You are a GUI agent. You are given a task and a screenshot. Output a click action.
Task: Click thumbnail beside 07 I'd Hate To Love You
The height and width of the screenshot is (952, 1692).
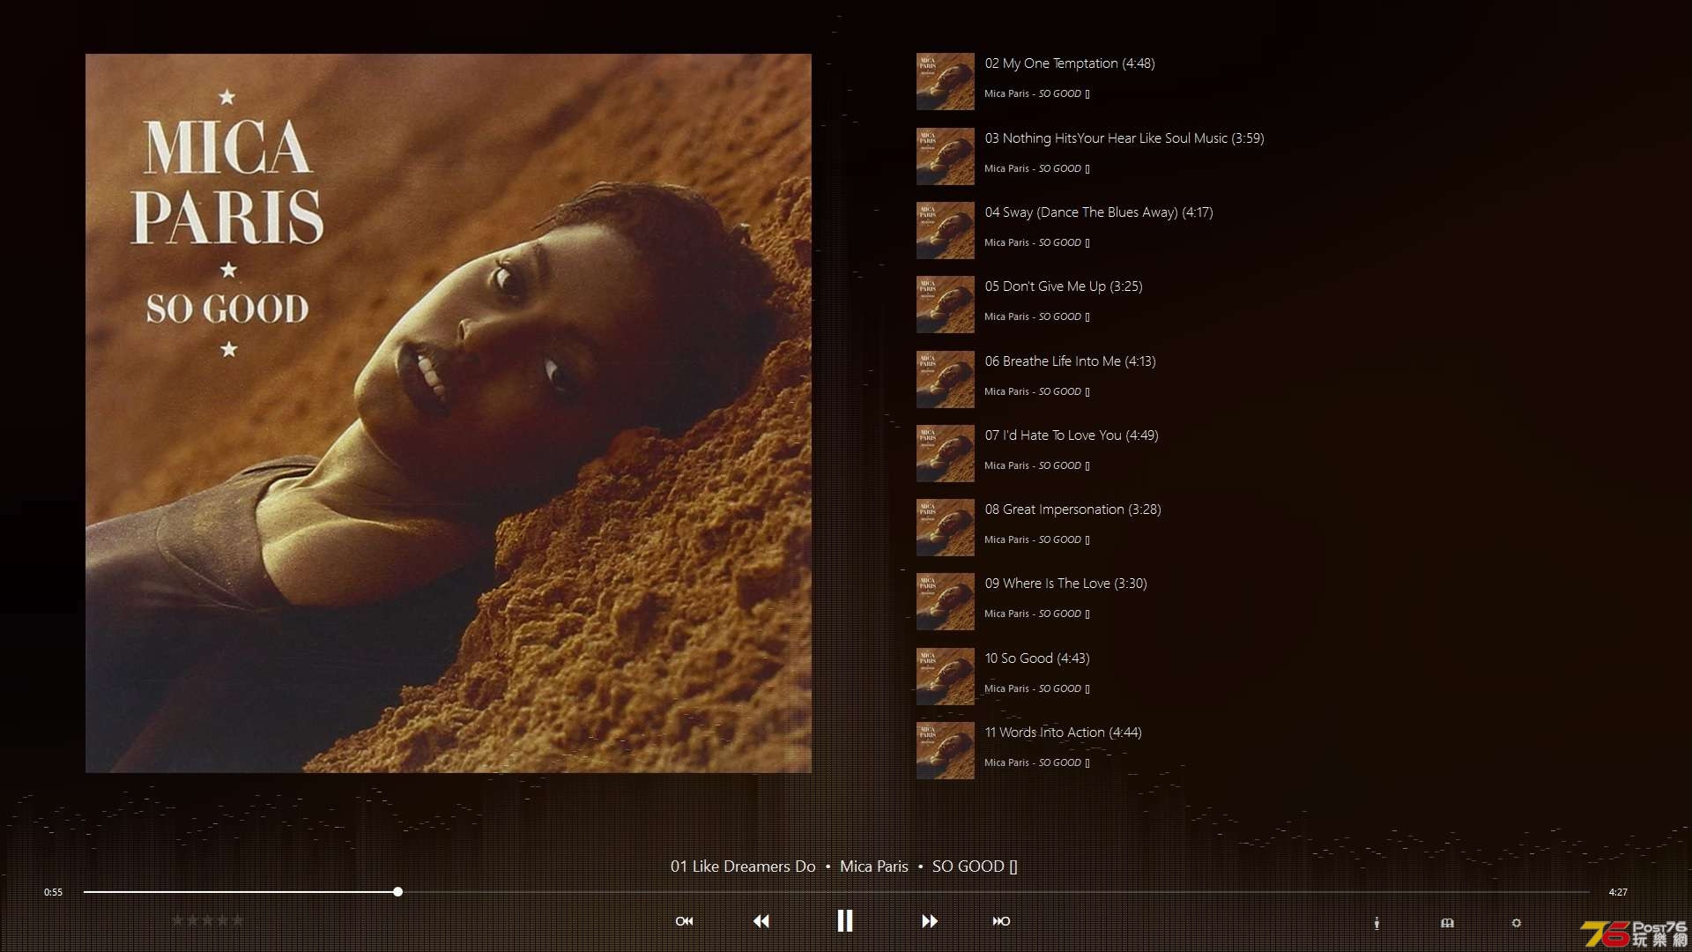click(946, 453)
